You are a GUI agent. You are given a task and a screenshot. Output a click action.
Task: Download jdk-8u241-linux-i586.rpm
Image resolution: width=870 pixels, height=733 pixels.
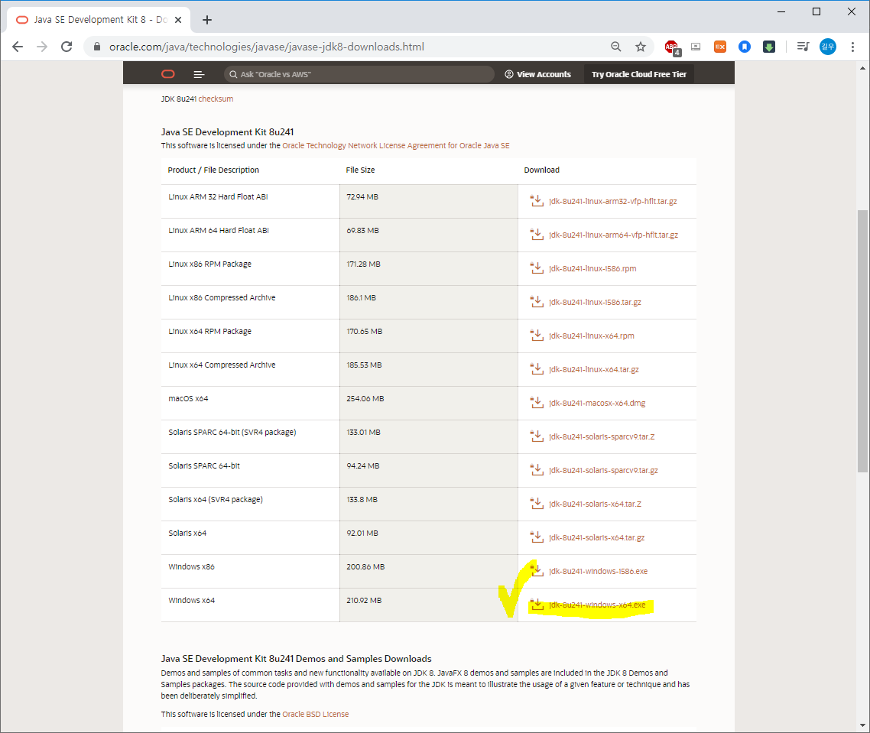point(592,268)
